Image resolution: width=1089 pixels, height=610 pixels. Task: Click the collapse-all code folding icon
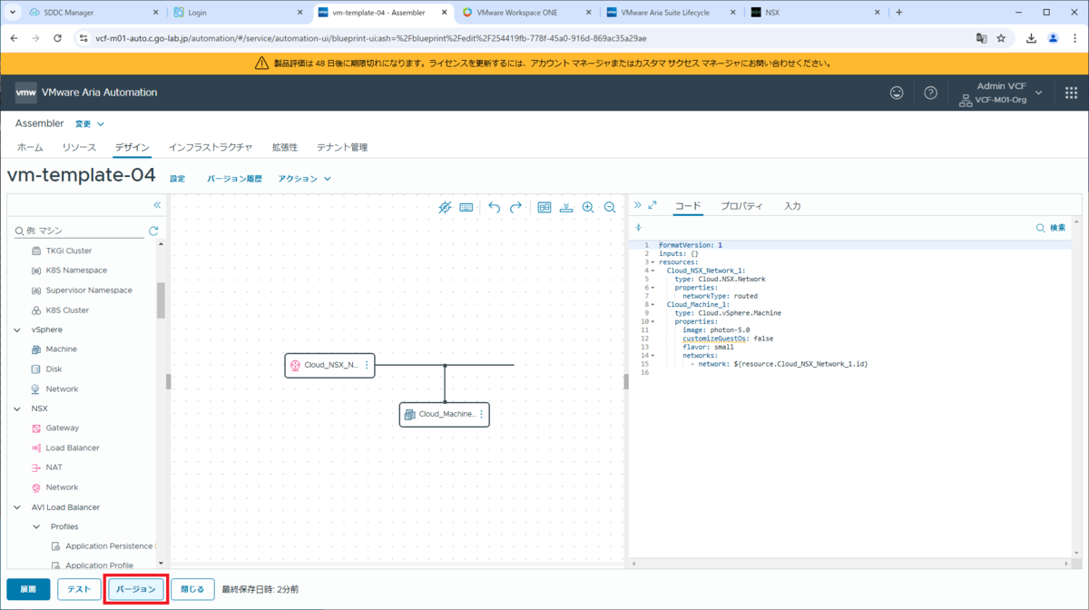tap(639, 228)
